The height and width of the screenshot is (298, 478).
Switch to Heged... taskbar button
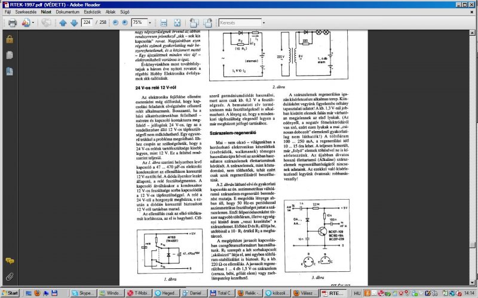[167, 293]
